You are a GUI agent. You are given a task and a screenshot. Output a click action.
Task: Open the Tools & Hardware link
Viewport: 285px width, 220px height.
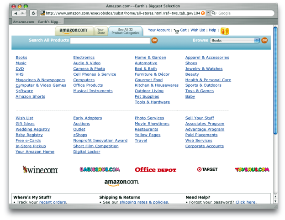pyautogui.click(x=152, y=102)
